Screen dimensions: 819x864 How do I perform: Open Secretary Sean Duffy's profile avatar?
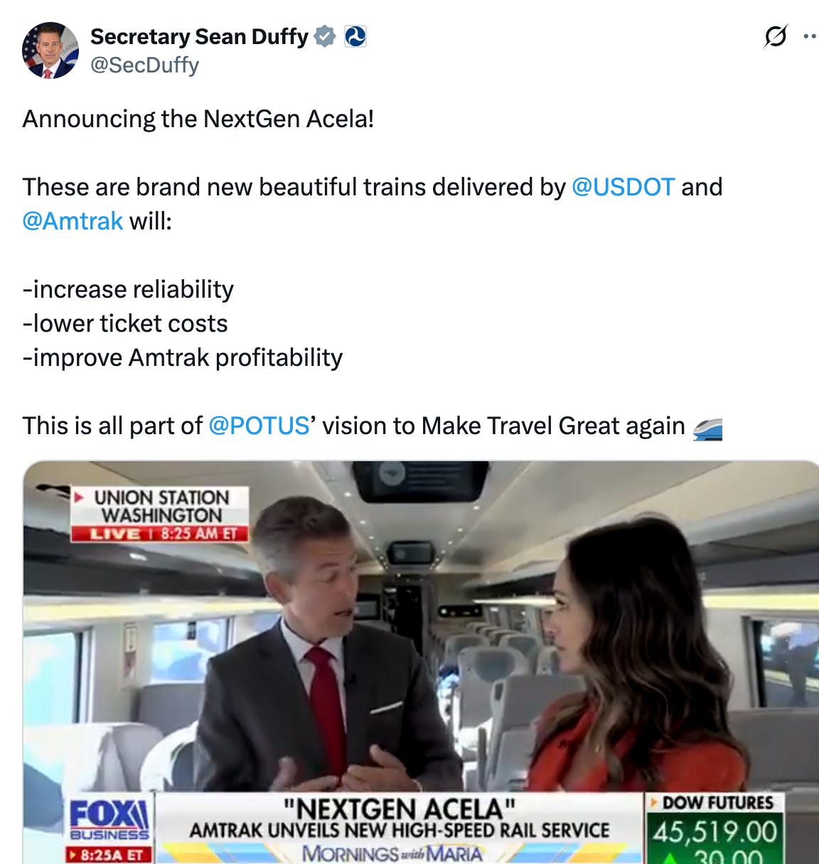[x=50, y=50]
